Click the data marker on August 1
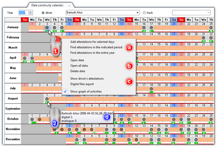The image size is (217, 147). [47, 99]
